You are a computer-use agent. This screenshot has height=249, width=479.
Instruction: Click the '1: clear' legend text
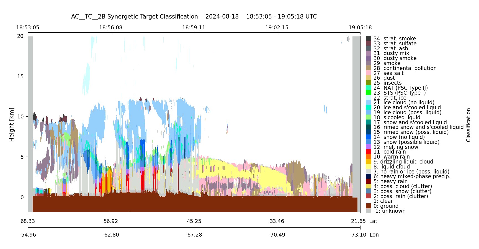[383, 201]
